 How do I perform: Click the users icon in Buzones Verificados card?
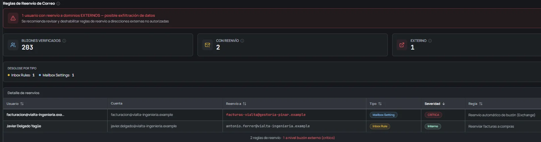(13, 45)
